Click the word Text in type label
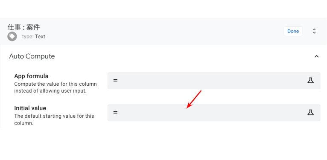 pos(40,36)
